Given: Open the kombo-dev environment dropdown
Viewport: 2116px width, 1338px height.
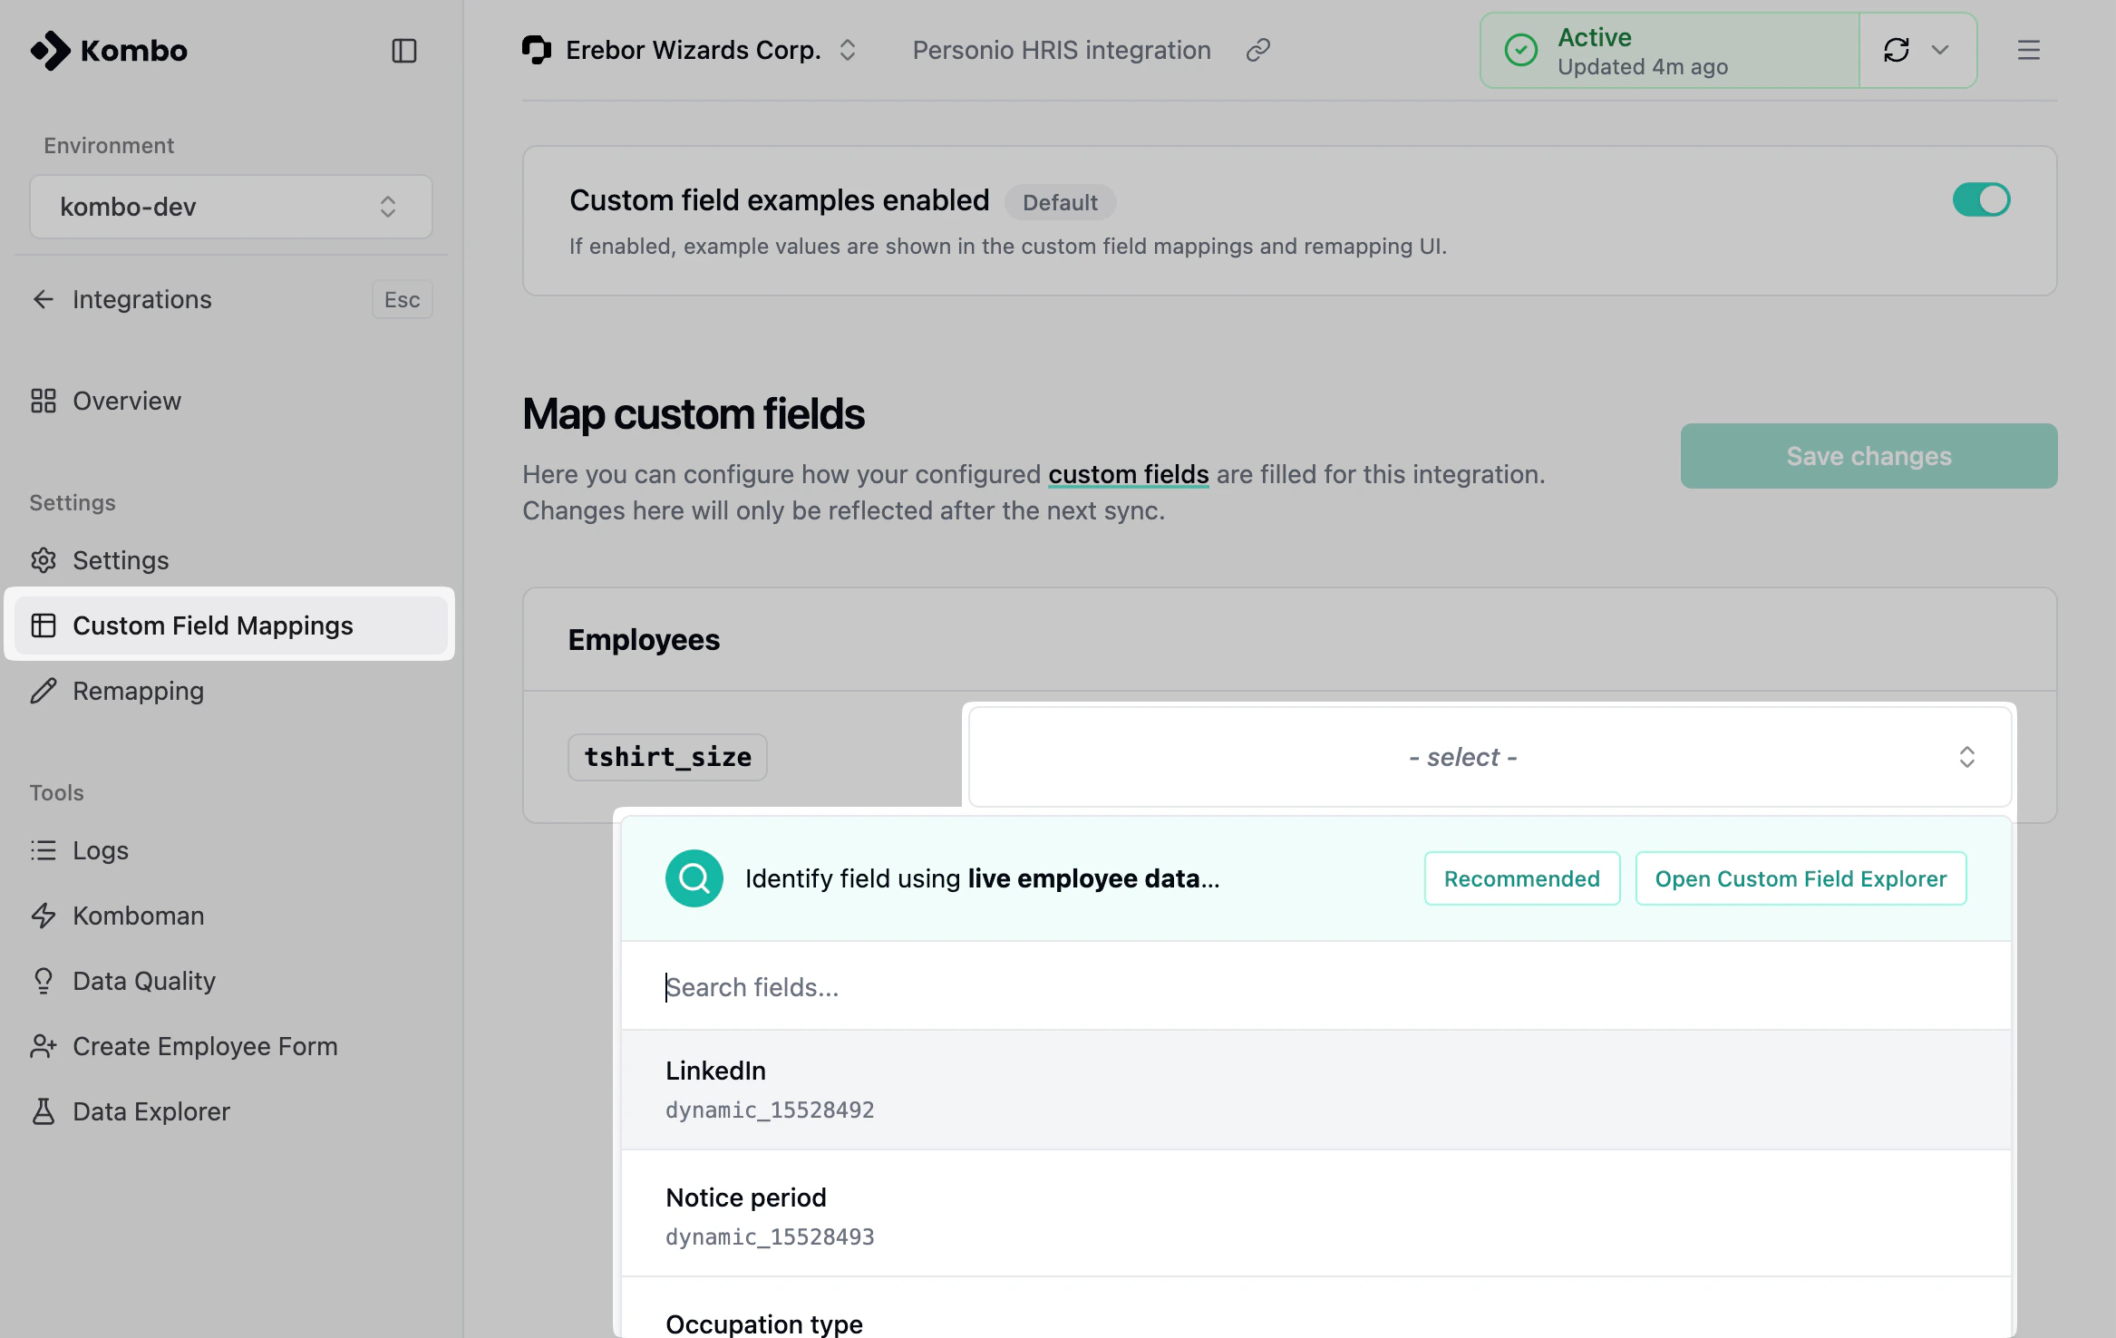Looking at the screenshot, I should pyautogui.click(x=231, y=207).
